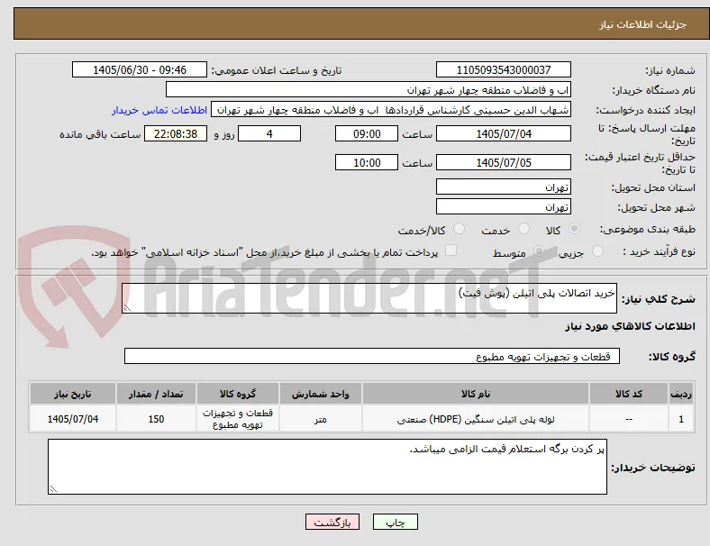Click the request creator name field

pyautogui.click(x=391, y=110)
